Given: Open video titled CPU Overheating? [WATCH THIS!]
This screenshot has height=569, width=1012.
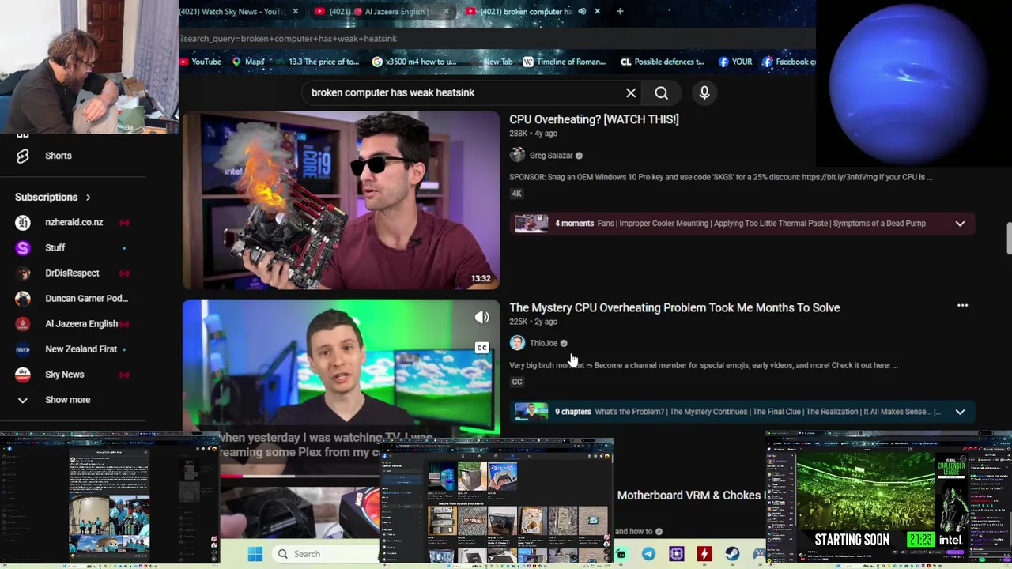Looking at the screenshot, I should tap(594, 119).
